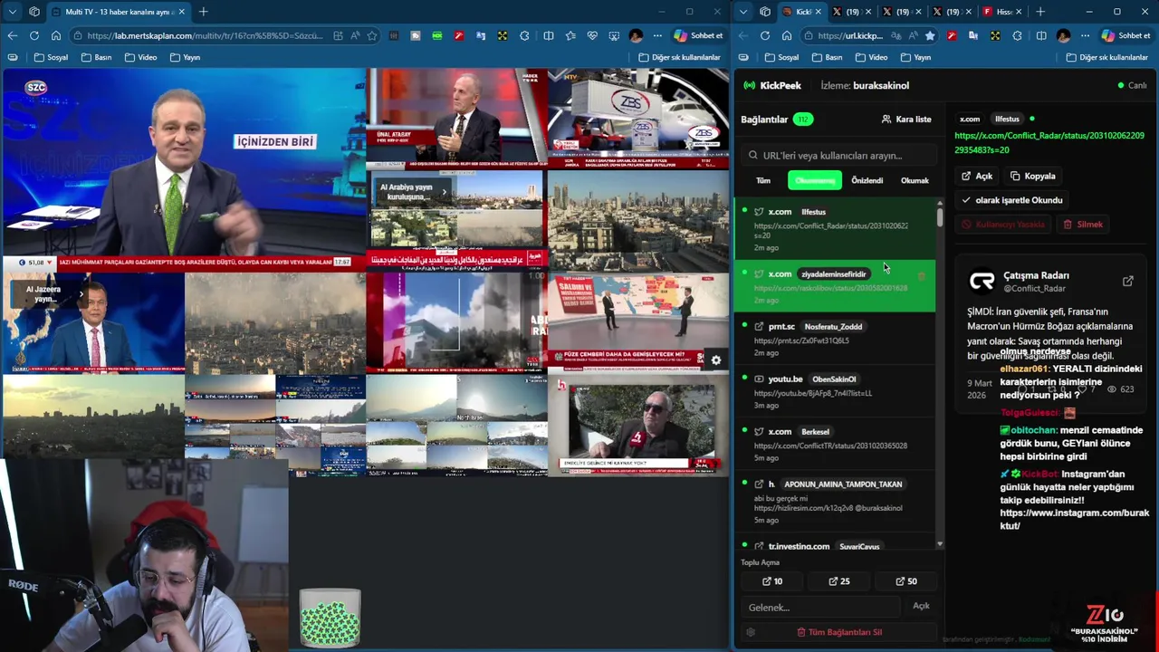Select the SZC main news video
1159x652 pixels.
(183, 168)
